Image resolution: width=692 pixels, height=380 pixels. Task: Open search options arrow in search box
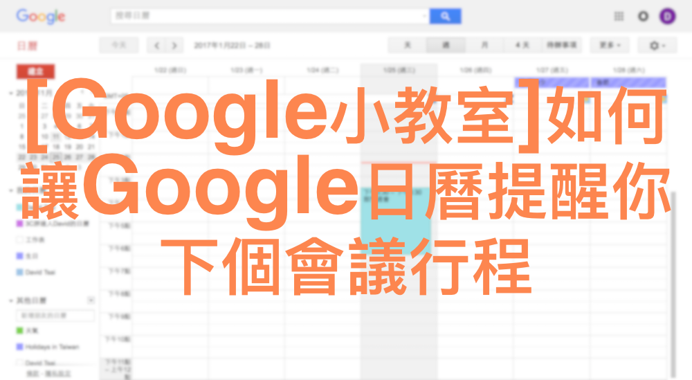point(424,17)
